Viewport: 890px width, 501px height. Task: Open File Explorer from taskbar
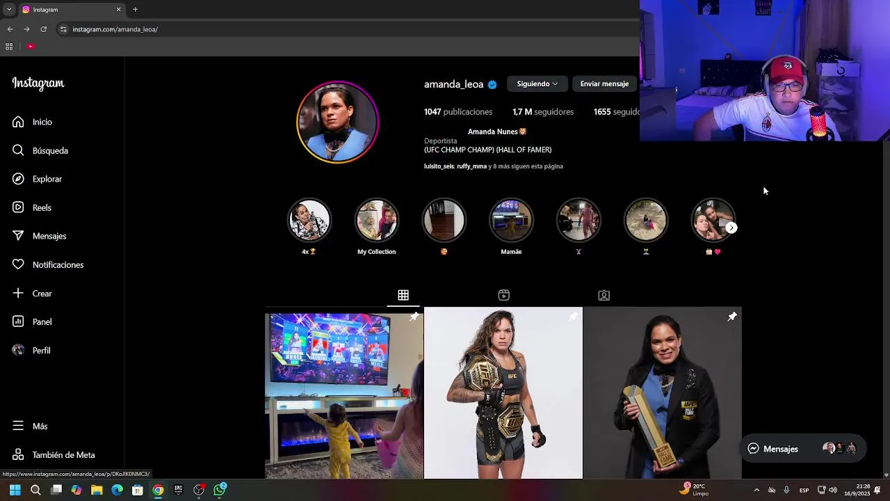(97, 490)
